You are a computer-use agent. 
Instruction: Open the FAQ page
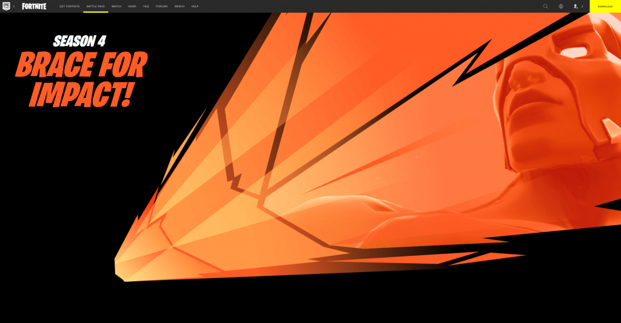(146, 6)
